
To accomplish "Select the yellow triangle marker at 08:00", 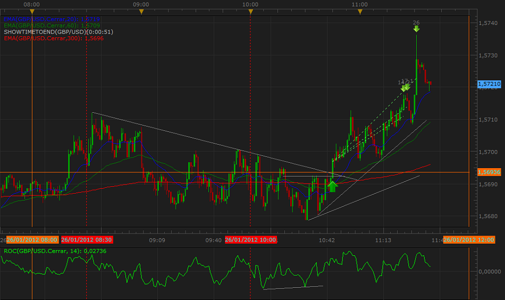I will click(32, 11).
